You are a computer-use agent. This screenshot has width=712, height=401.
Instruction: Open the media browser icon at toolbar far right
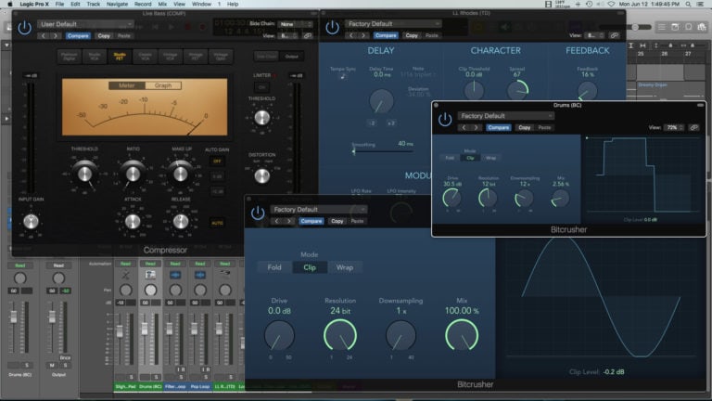click(x=702, y=27)
